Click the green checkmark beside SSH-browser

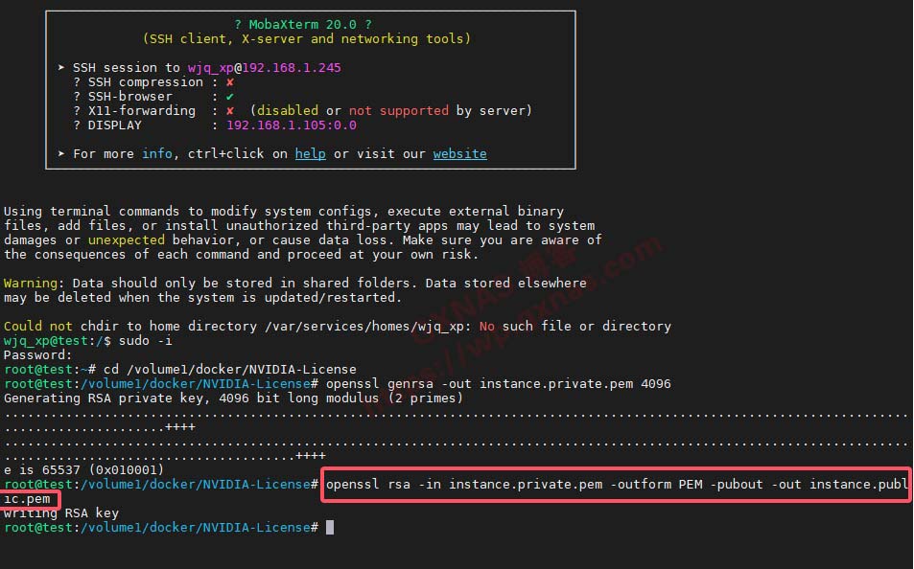(230, 97)
